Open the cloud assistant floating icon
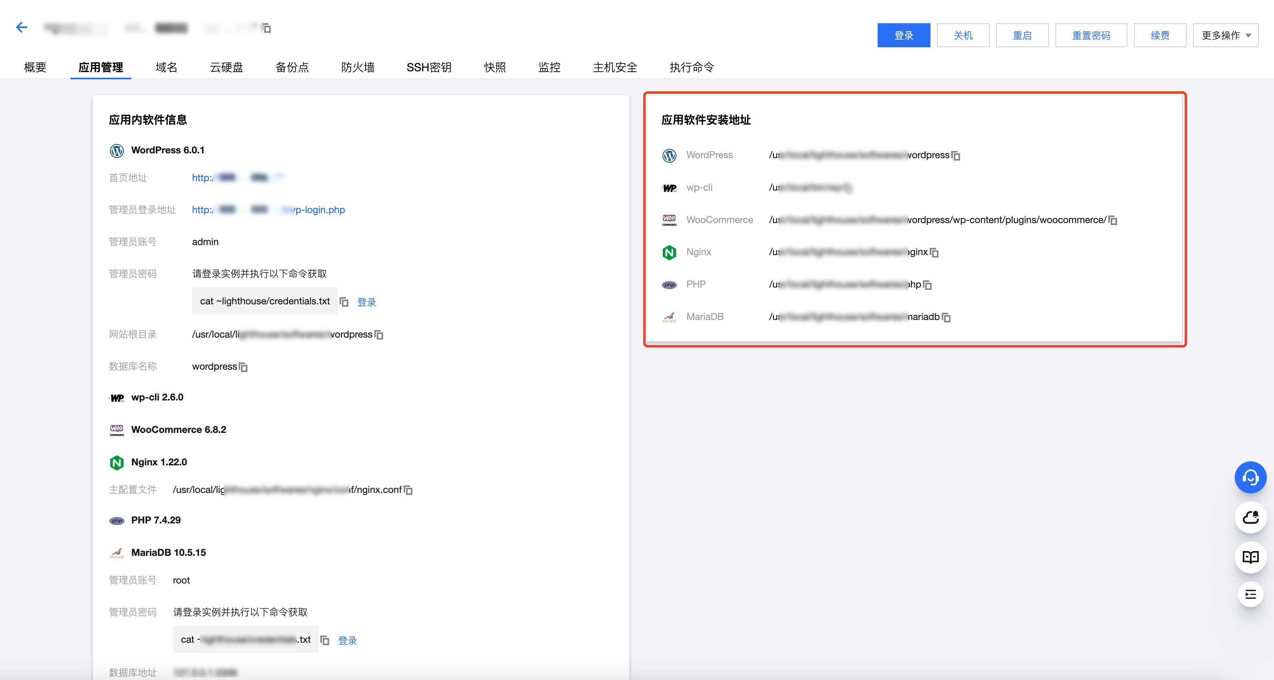Viewport: 1274px width, 680px height. coord(1250,517)
